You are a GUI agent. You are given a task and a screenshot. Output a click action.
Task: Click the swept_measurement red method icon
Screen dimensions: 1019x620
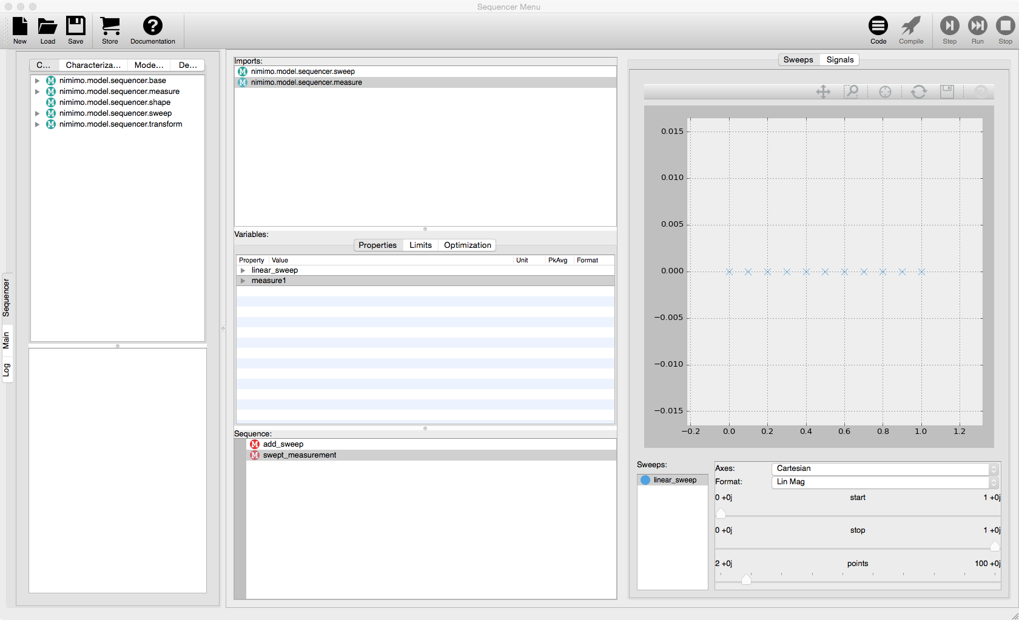[255, 455]
